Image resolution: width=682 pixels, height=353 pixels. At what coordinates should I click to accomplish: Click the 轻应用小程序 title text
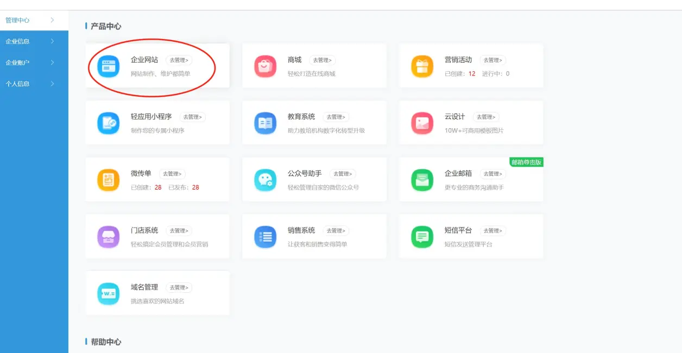(151, 117)
